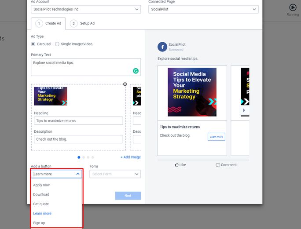Click 'Check out the blog.' preview description
This screenshot has width=301, height=229.
click(175, 135)
